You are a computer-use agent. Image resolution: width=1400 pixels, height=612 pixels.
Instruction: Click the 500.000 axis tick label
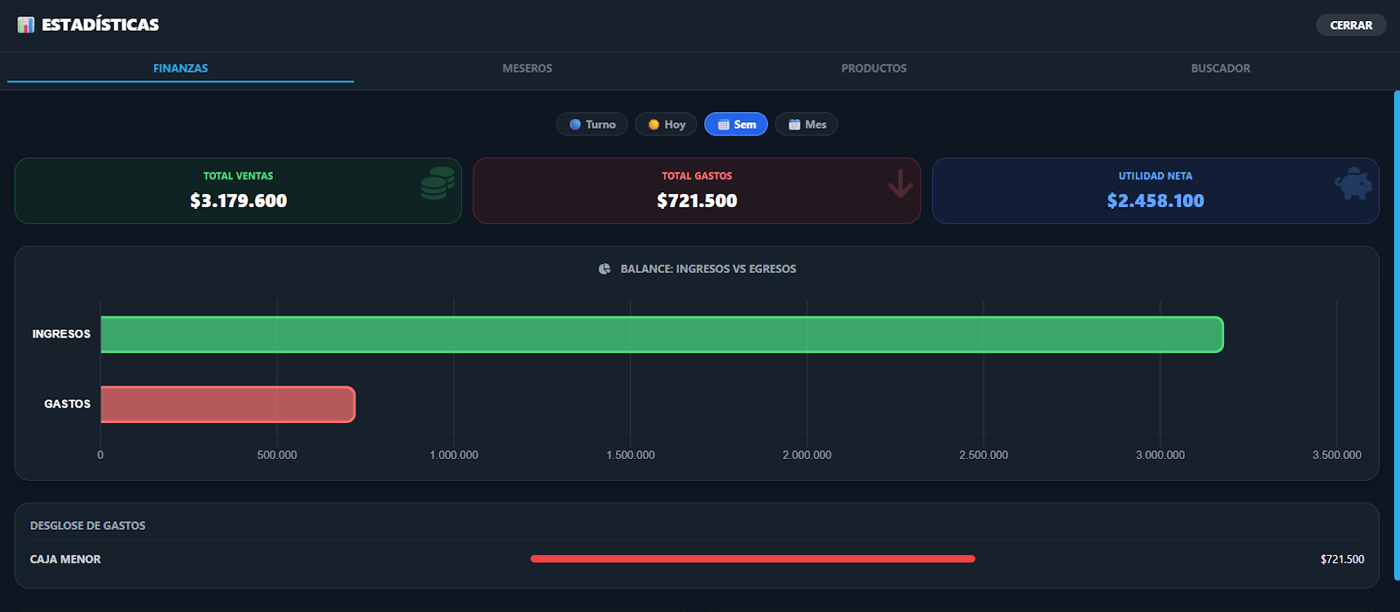pyautogui.click(x=277, y=455)
